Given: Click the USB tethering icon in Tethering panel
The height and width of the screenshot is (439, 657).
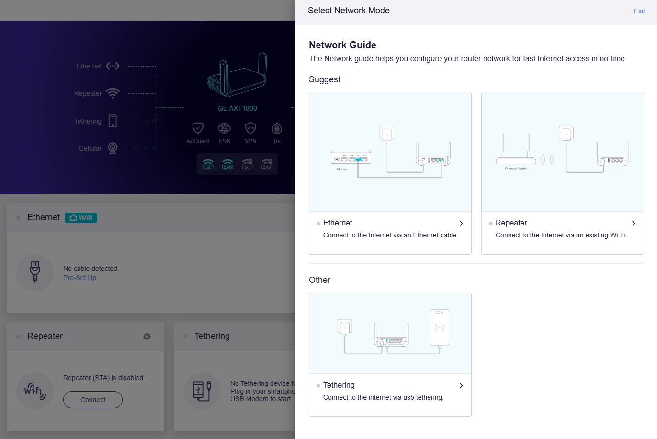Looking at the screenshot, I should 202,391.
